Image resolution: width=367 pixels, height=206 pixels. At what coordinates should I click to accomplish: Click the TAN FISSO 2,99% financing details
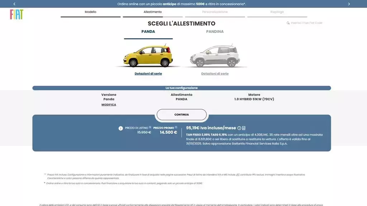[254, 139]
